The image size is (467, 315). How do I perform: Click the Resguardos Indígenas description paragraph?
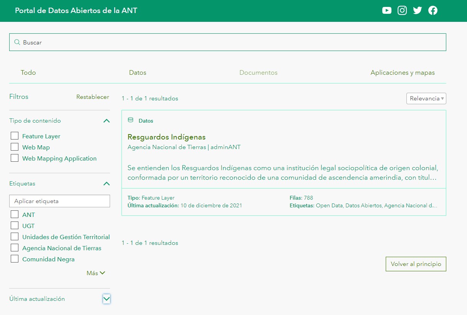[x=283, y=173]
